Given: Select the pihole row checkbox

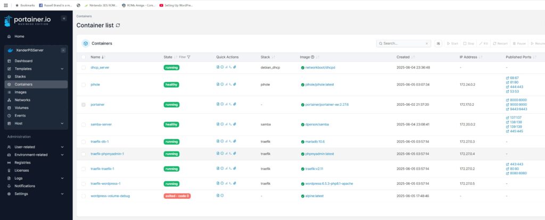Looking at the screenshot, I should pos(84,84).
